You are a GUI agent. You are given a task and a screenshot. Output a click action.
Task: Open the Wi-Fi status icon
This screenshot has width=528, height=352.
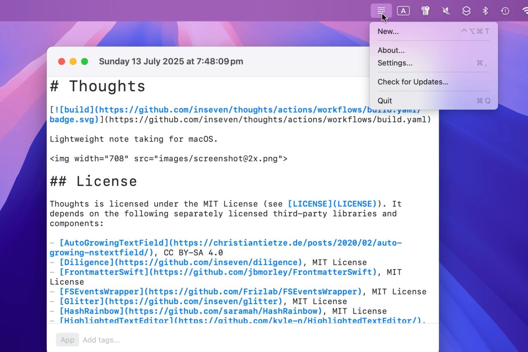click(525, 11)
